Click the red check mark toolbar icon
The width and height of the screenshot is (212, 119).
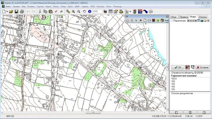click(56, 12)
